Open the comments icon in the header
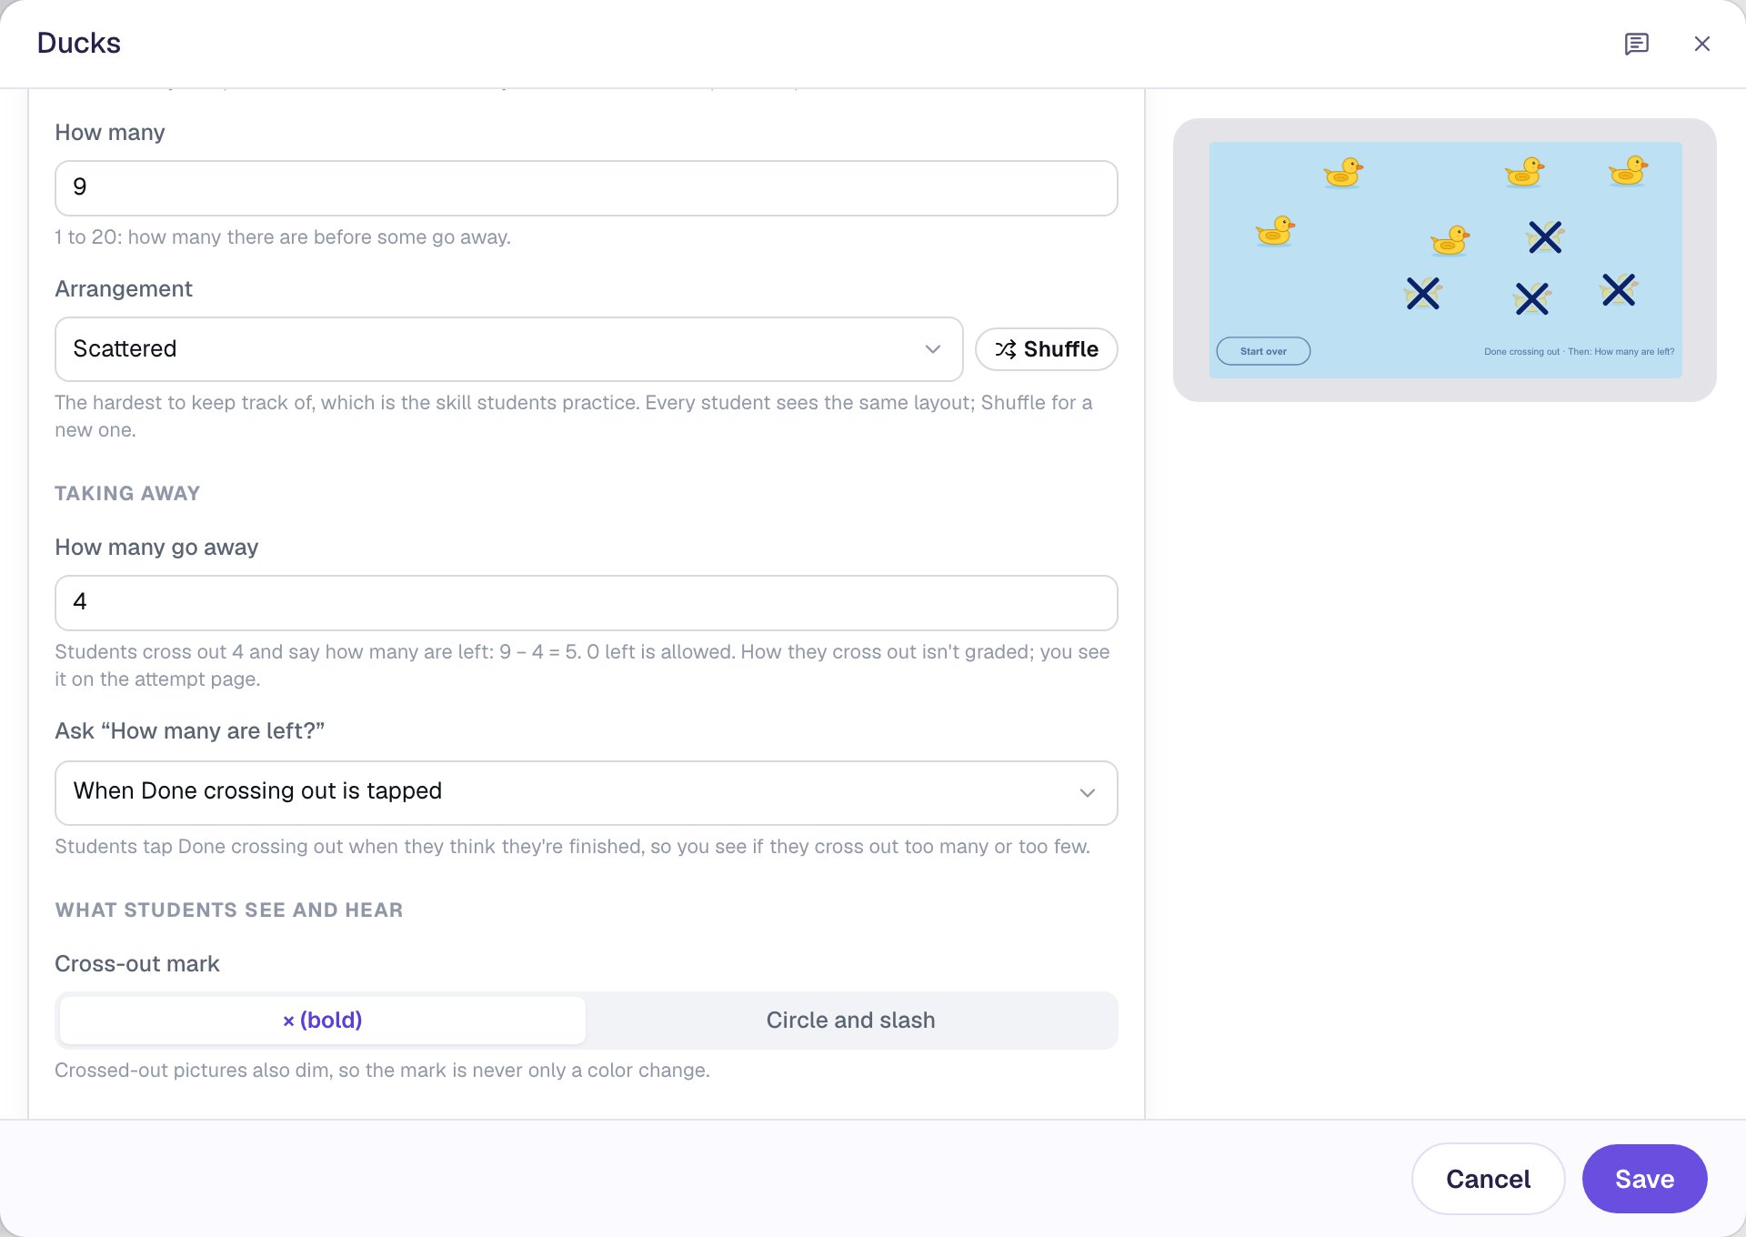Image resolution: width=1746 pixels, height=1237 pixels. (x=1636, y=44)
